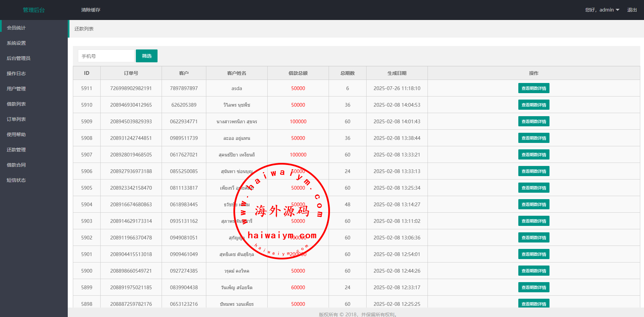Open 借款合同 sidebar item
The image size is (644, 317).
point(16,165)
